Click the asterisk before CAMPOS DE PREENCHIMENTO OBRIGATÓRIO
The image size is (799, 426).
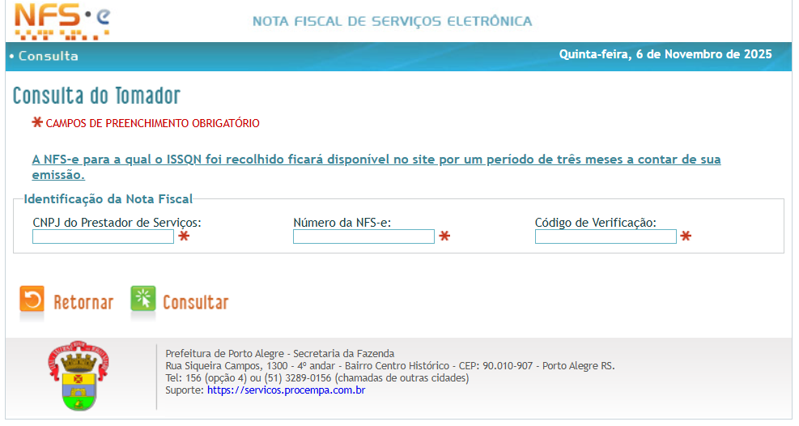point(37,122)
